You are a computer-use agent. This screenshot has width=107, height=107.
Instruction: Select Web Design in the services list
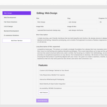(x=17, y=13)
